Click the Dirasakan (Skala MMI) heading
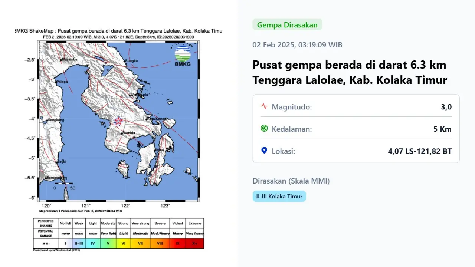The image size is (475, 267). (x=291, y=181)
